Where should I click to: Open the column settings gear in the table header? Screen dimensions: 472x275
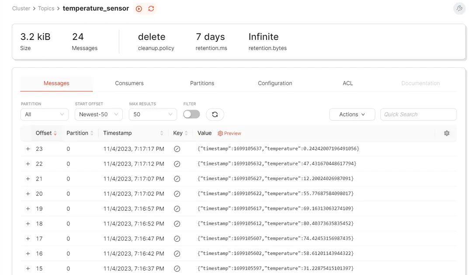coord(446,133)
